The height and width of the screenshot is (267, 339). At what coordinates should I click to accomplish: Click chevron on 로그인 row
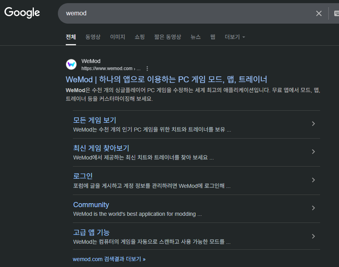pos(313,180)
